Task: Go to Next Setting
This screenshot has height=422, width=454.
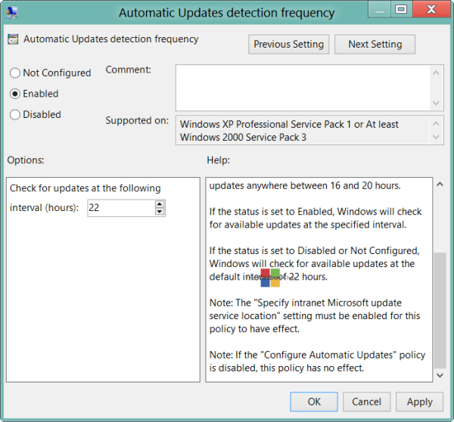Action: tap(375, 45)
